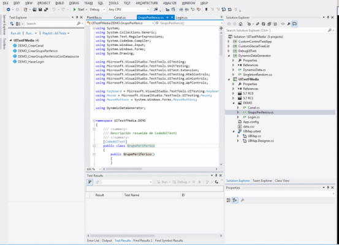The width and height of the screenshot is (339, 245).
Task: Open the ARCHITECTURE menu
Action: pos(147,3)
